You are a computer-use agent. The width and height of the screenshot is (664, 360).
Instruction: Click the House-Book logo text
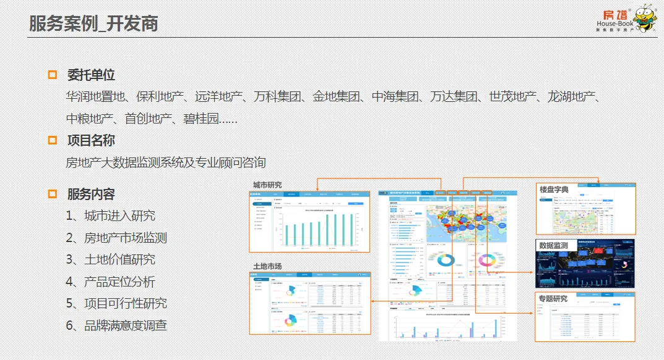[615, 24]
